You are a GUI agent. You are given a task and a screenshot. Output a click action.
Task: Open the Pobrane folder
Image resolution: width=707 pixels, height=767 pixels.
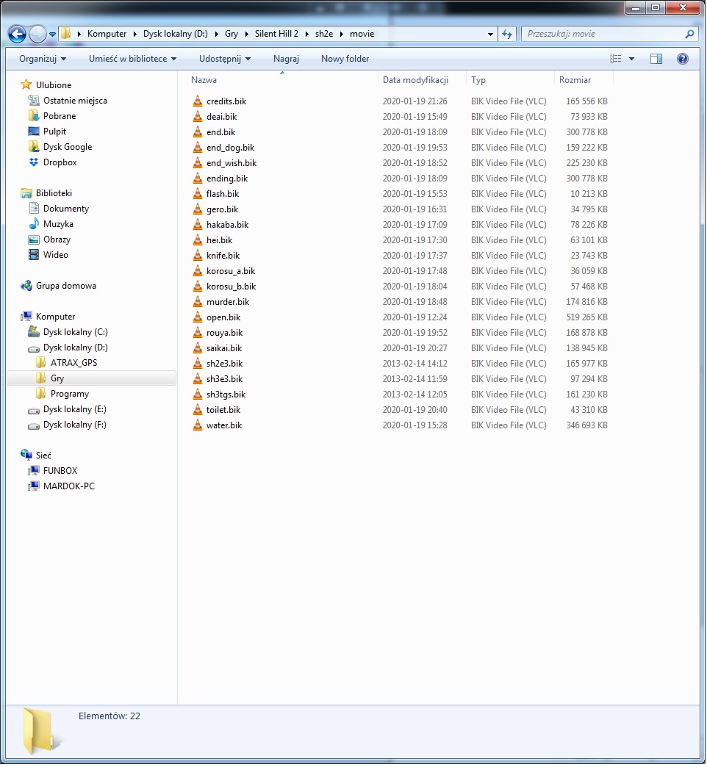point(52,116)
